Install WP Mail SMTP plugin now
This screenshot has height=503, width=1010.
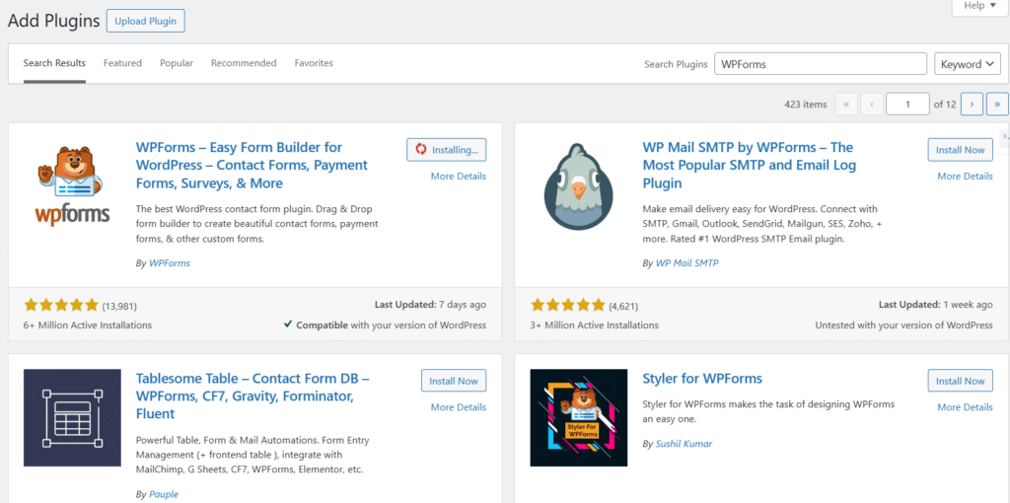pyautogui.click(x=960, y=150)
